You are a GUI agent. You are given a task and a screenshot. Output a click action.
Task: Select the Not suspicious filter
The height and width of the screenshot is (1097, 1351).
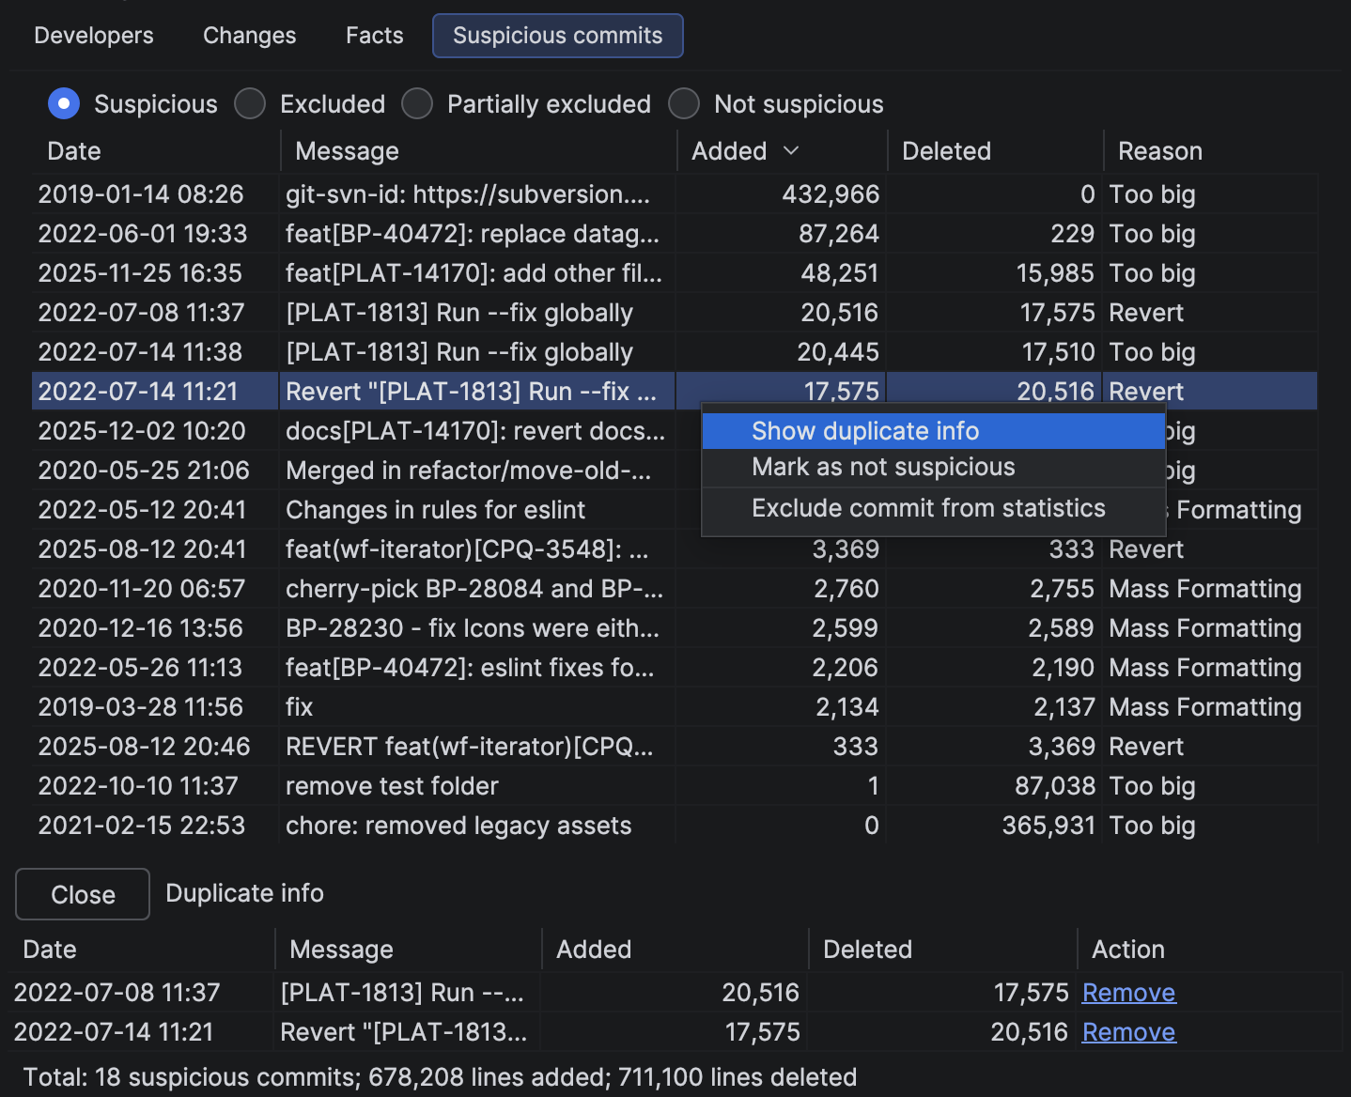click(x=684, y=103)
